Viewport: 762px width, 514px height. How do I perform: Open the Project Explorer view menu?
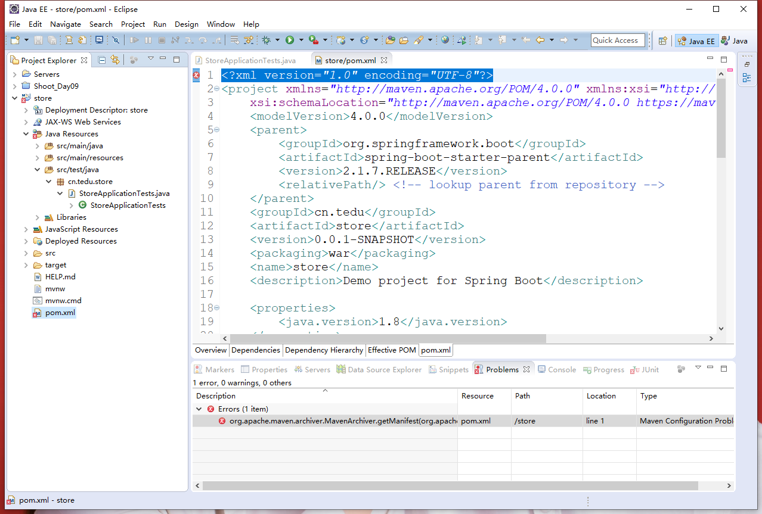[x=151, y=59]
